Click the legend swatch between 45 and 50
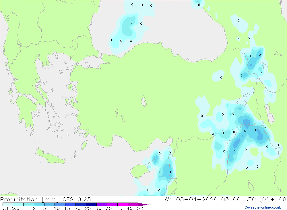Image resolution: width=287 pixels, height=210 pixels. [133, 204]
